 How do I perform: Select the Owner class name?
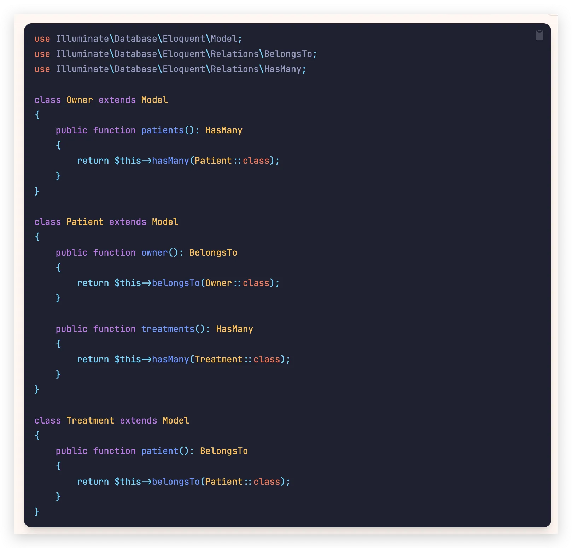79,100
